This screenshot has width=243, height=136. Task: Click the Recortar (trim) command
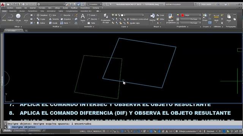[x=65, y=15]
